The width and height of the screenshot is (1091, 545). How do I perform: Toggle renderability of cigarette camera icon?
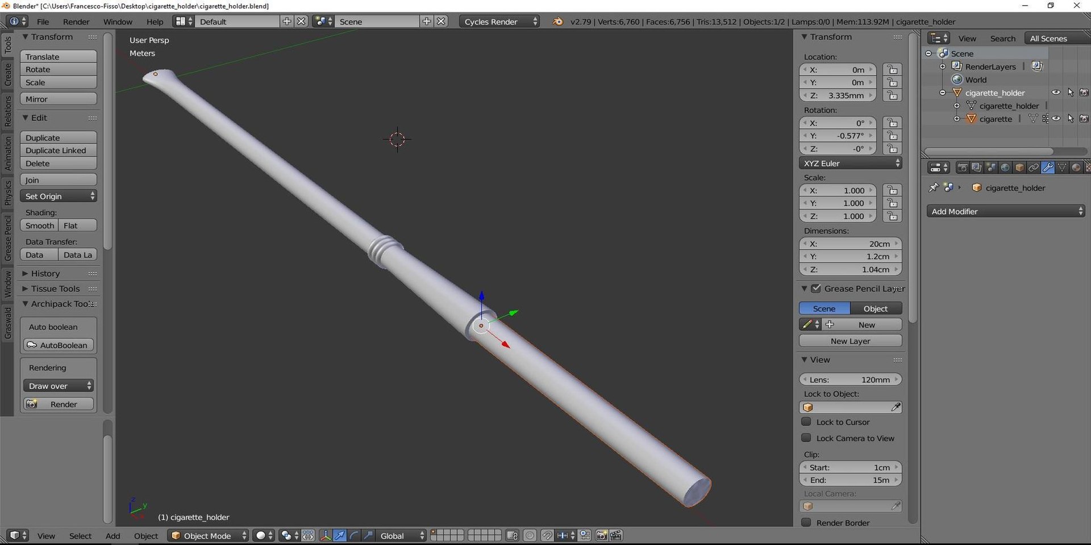pos(1084,119)
